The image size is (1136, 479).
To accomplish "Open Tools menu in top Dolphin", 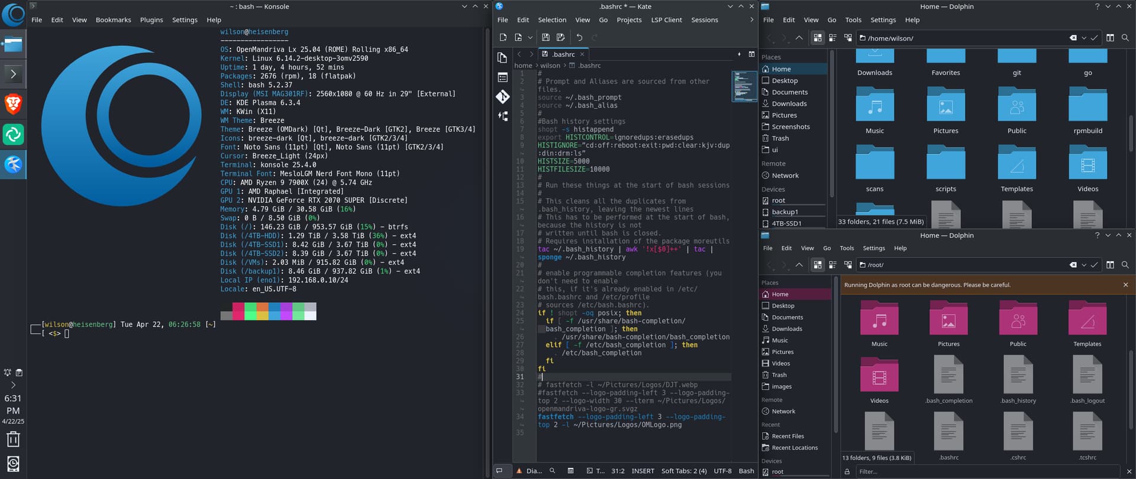I will pyautogui.click(x=853, y=20).
